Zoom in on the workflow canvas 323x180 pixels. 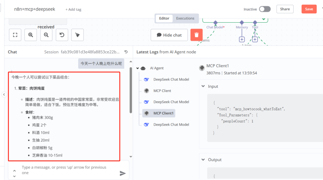(31, 35)
